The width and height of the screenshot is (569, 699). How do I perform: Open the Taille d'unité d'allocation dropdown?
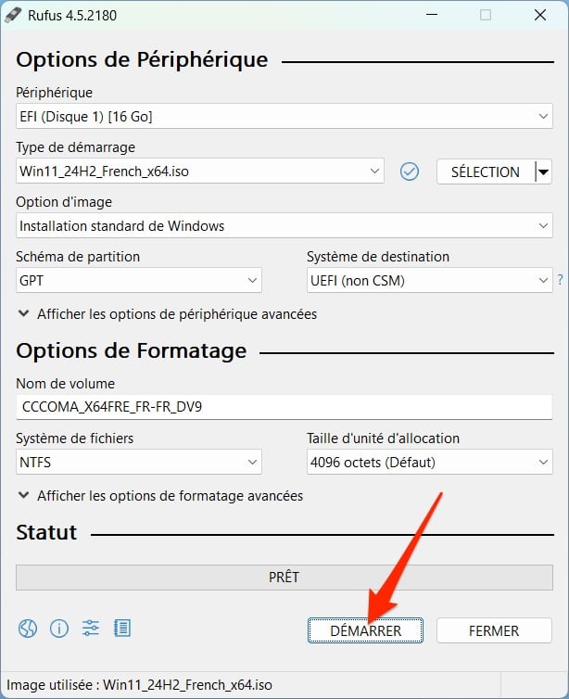(430, 462)
